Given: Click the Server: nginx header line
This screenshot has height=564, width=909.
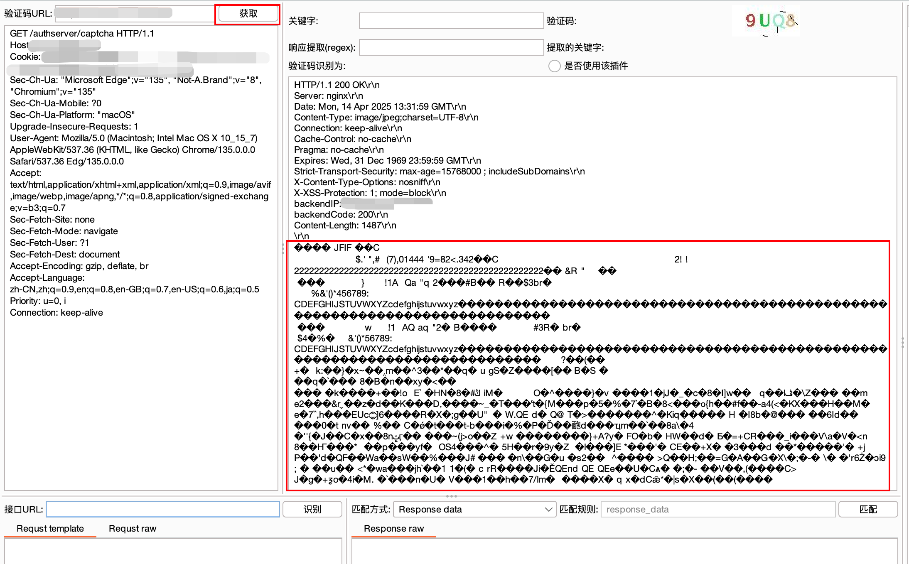Looking at the screenshot, I should tap(329, 96).
